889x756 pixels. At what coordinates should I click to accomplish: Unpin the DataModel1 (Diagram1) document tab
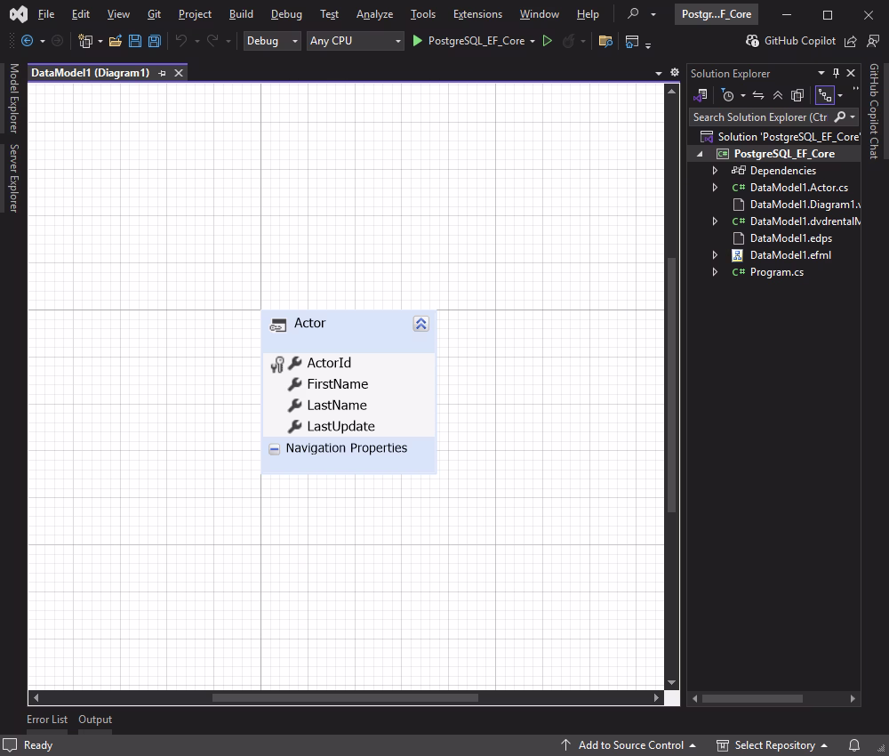(x=164, y=72)
